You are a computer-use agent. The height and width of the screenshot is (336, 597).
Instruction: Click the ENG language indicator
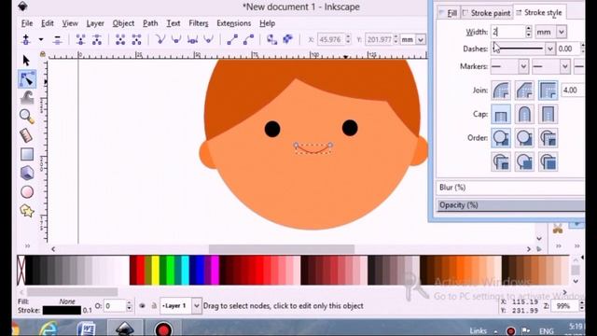pos(546,330)
